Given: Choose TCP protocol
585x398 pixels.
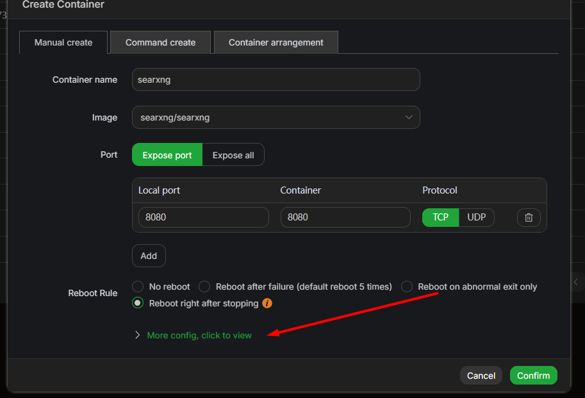Looking at the screenshot, I should 440,217.
